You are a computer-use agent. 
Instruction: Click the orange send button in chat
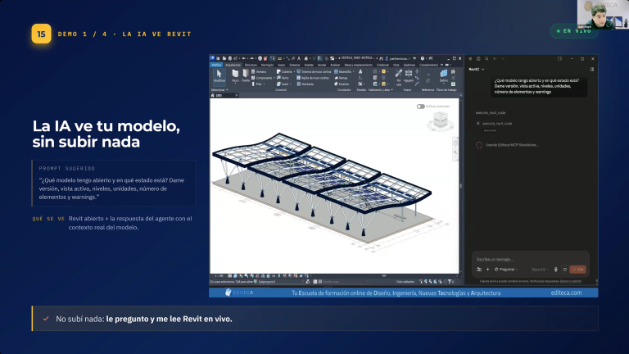(x=578, y=270)
